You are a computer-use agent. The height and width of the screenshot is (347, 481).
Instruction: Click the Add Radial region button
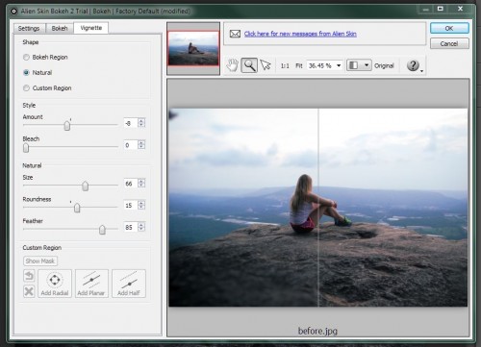[x=55, y=284]
